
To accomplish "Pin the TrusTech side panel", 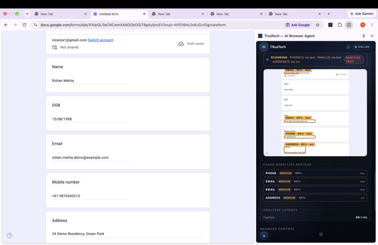I will (363, 36).
